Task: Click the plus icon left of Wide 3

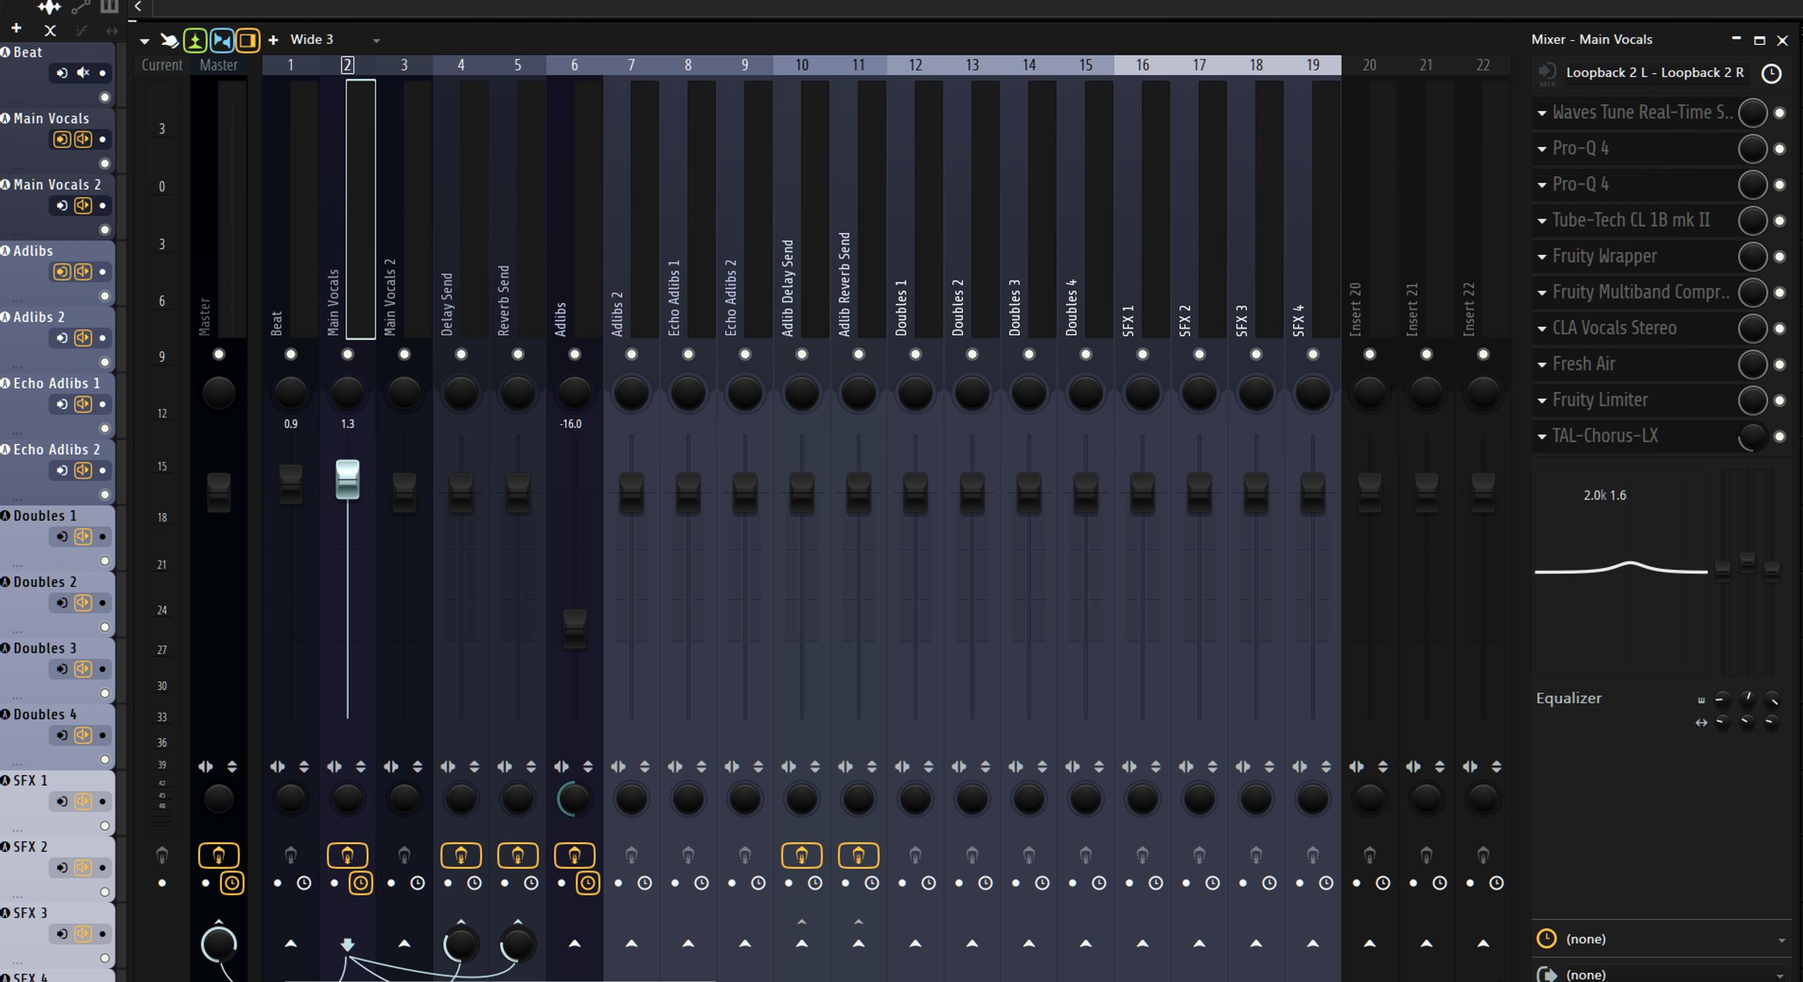Action: point(273,40)
